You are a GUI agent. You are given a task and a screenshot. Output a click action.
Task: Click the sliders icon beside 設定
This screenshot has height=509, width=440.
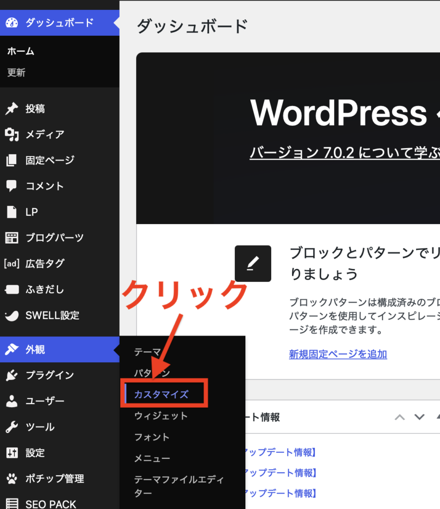(x=12, y=452)
